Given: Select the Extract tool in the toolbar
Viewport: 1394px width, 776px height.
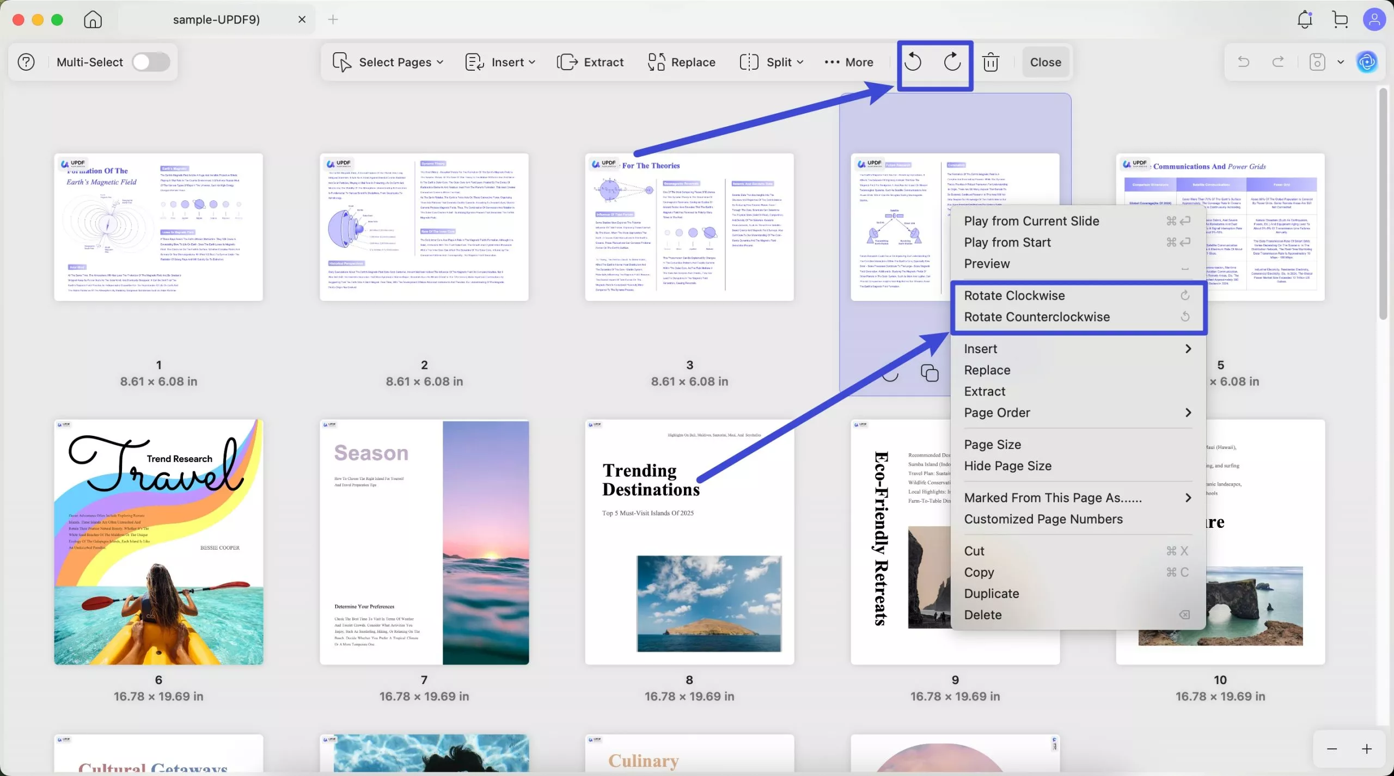Looking at the screenshot, I should (x=590, y=62).
